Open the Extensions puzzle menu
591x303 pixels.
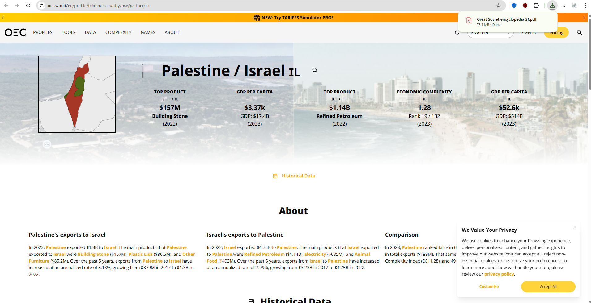click(537, 6)
